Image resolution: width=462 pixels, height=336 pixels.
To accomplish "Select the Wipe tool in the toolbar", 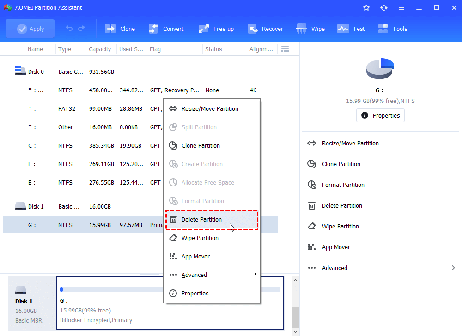I will tap(310, 28).
